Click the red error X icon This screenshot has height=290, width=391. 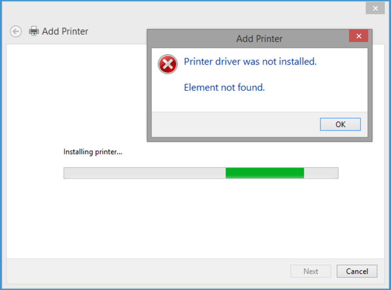[168, 64]
